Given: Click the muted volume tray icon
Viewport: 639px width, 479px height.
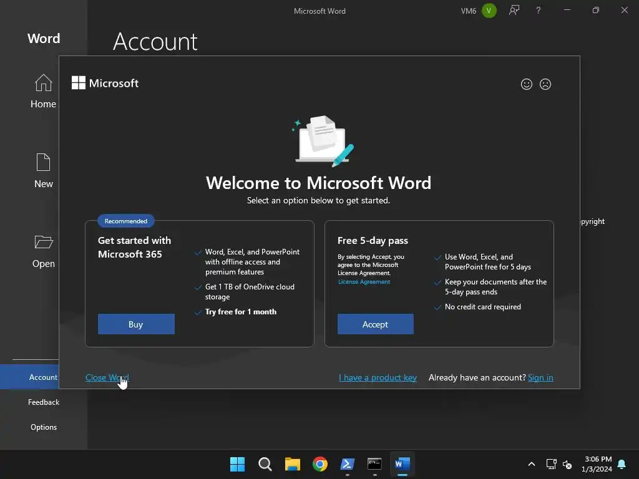Looking at the screenshot, I should pos(567,464).
